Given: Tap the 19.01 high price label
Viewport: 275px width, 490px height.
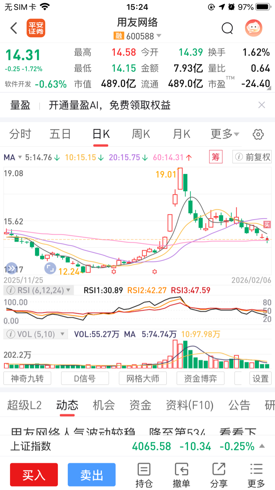Looking at the screenshot, I should pyautogui.click(x=166, y=175).
